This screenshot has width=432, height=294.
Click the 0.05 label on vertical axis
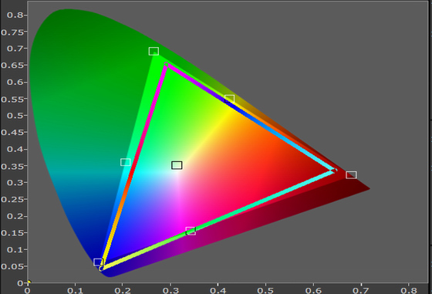click(x=12, y=266)
